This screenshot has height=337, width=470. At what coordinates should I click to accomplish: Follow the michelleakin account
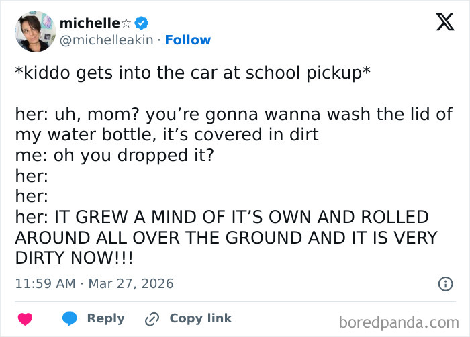pos(188,40)
